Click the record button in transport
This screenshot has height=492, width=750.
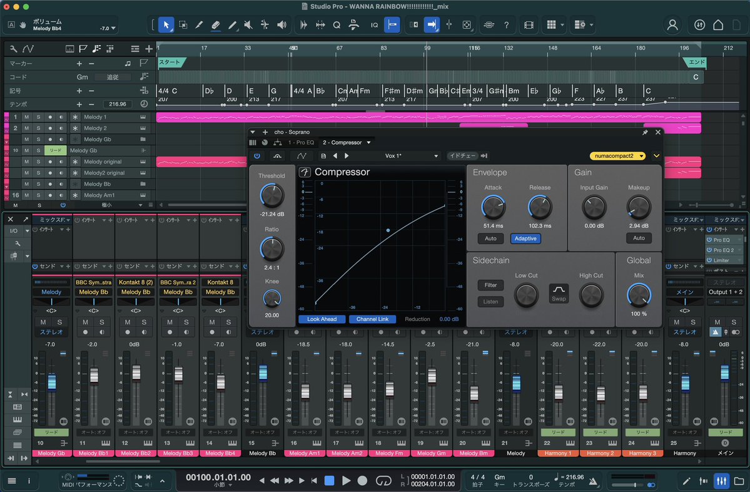coord(363,481)
